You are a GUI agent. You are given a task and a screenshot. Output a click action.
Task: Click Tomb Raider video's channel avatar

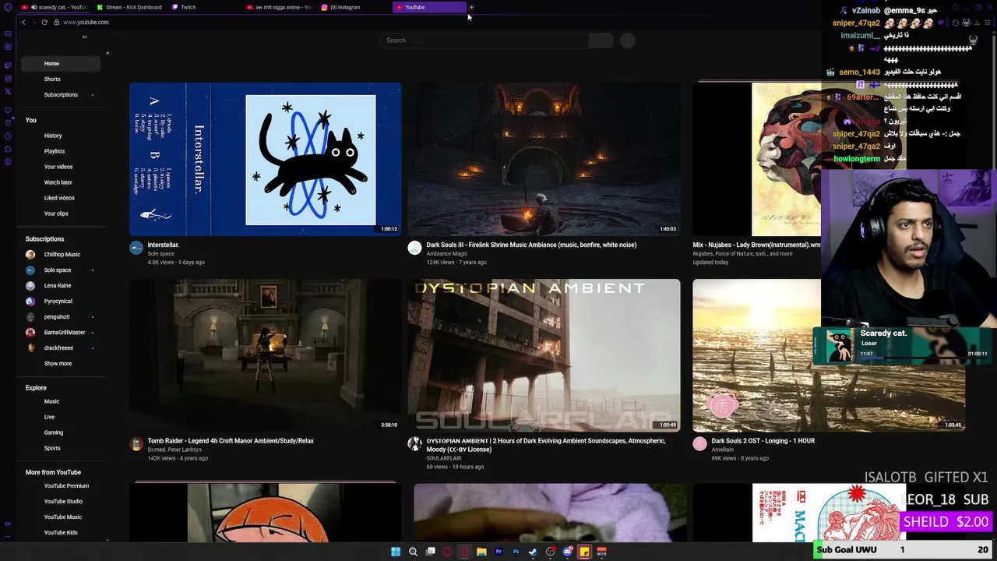point(136,444)
